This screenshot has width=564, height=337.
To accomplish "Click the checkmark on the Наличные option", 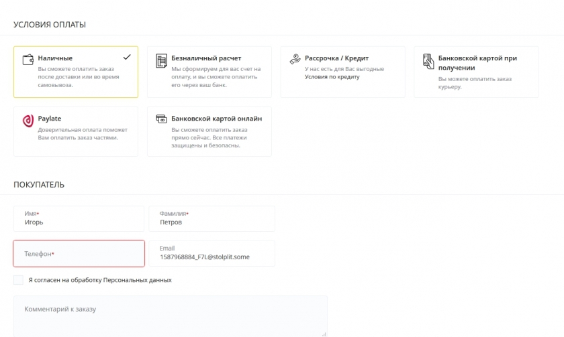I will pos(127,58).
